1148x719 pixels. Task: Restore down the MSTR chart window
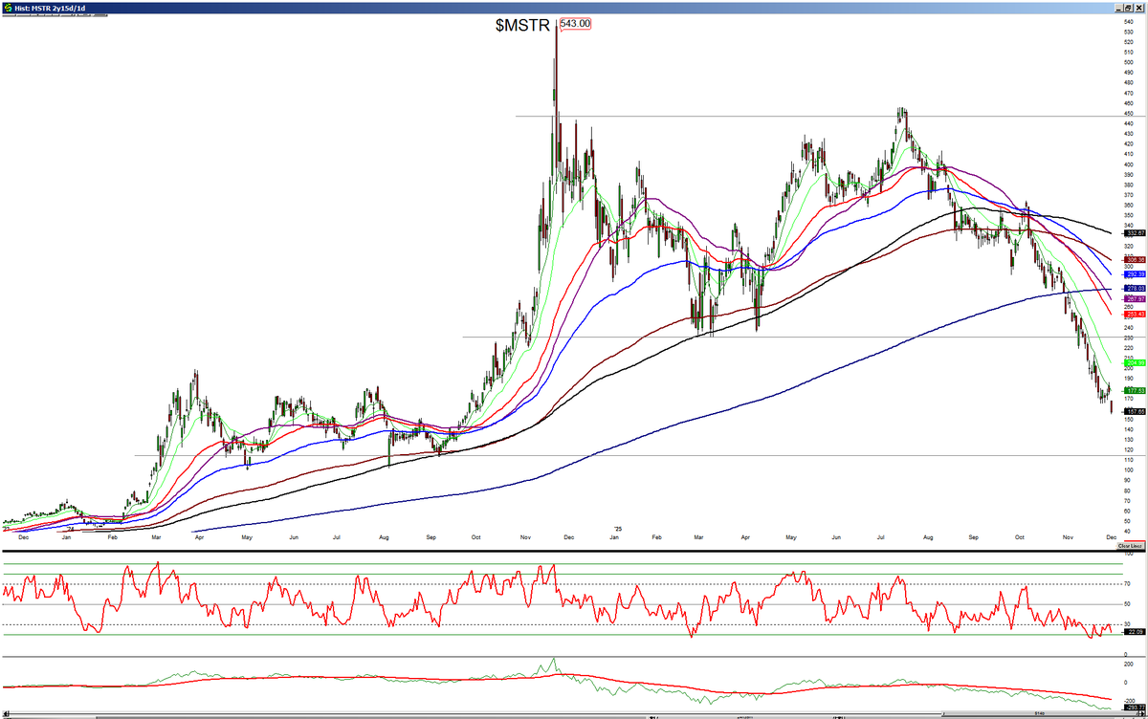point(1128,6)
